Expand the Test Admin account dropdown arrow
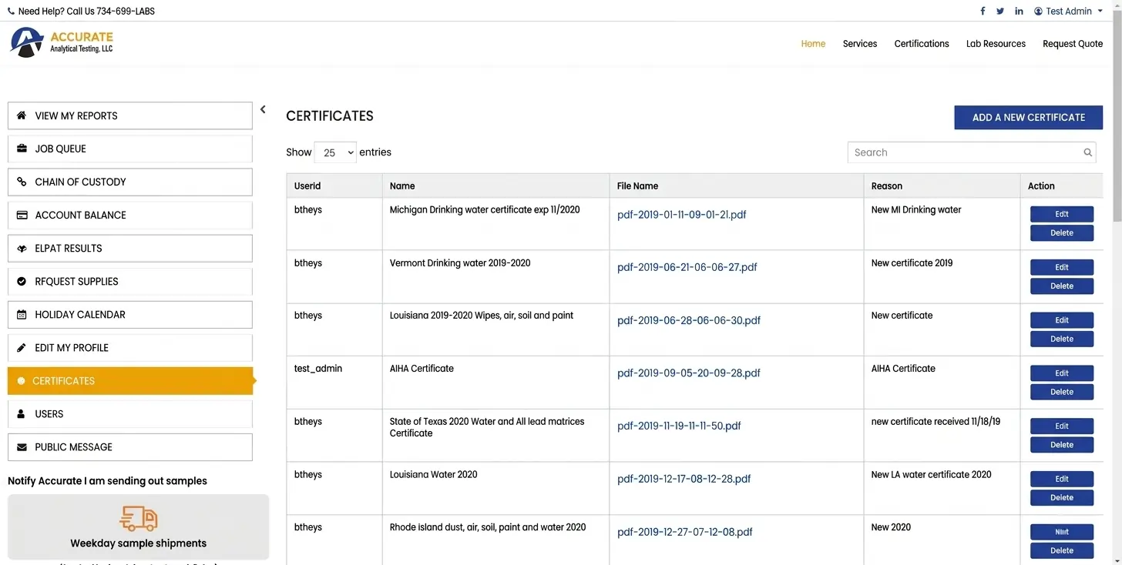1122x565 pixels. (1100, 12)
